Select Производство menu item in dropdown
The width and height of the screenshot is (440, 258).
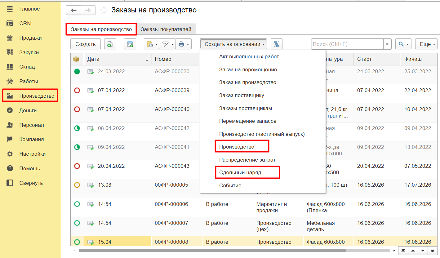(237, 147)
